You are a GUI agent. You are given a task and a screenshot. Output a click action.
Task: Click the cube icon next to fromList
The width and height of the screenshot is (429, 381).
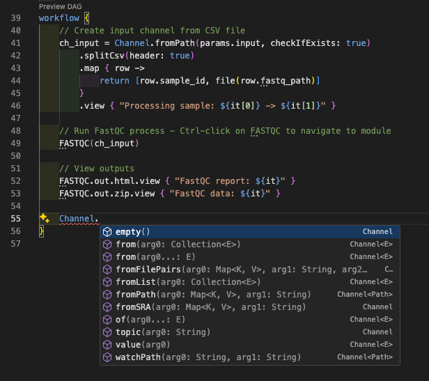(107, 282)
